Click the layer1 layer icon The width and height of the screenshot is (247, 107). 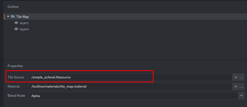pyautogui.click(x=16, y=23)
